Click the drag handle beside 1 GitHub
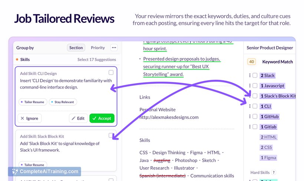 pyautogui.click(x=250, y=116)
